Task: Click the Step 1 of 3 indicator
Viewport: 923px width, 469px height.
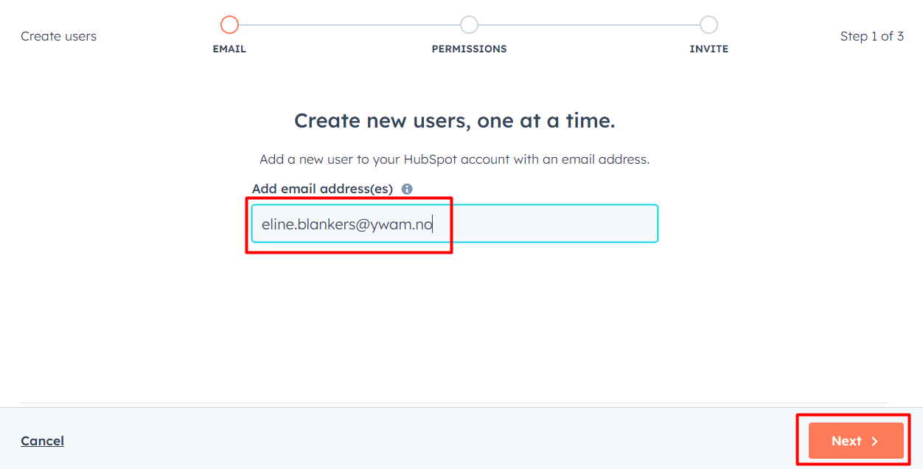Action: click(871, 36)
